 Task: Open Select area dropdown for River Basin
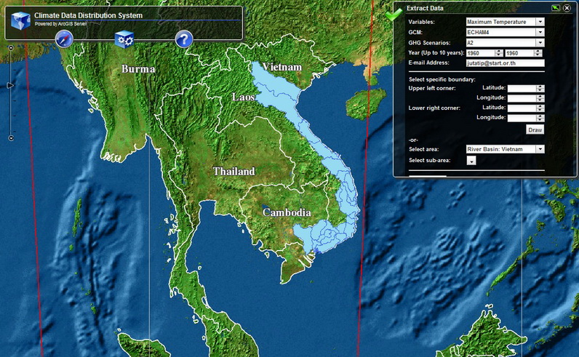click(540, 149)
